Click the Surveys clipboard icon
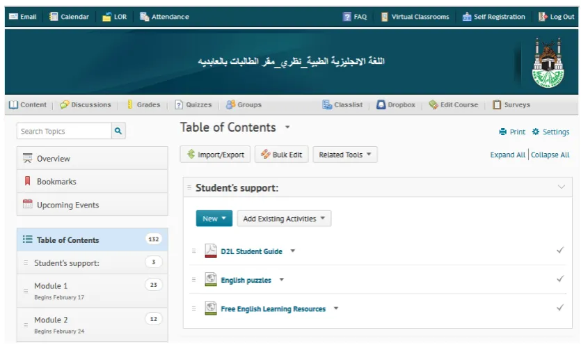581x344 pixels. (497, 105)
